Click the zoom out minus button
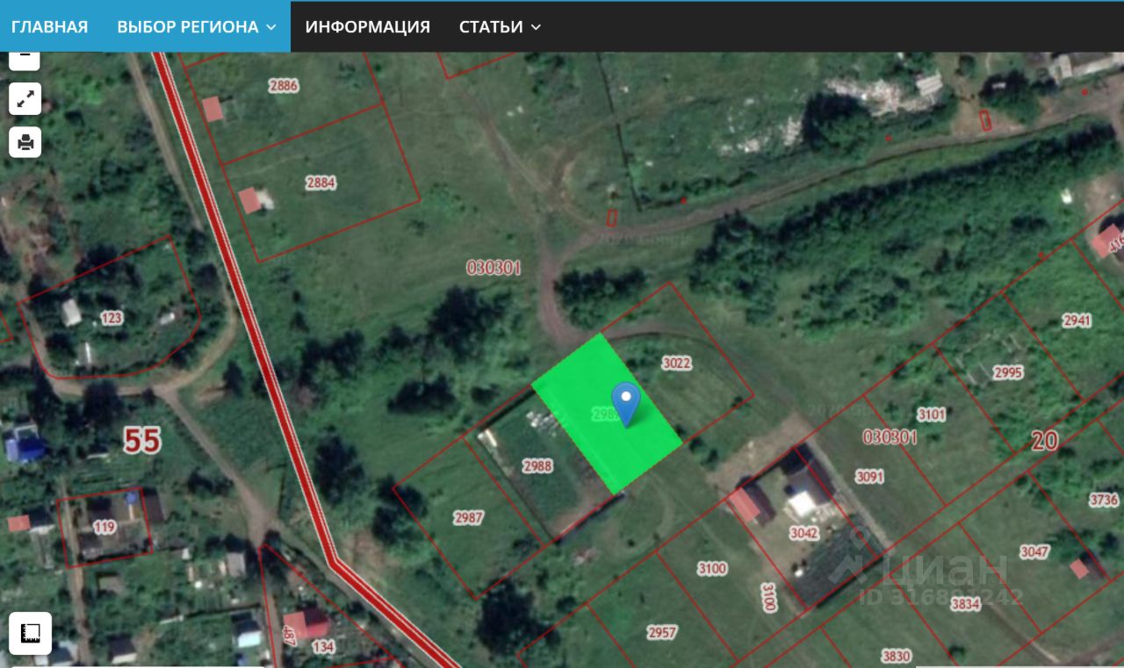The image size is (1124, 668). pos(25,56)
